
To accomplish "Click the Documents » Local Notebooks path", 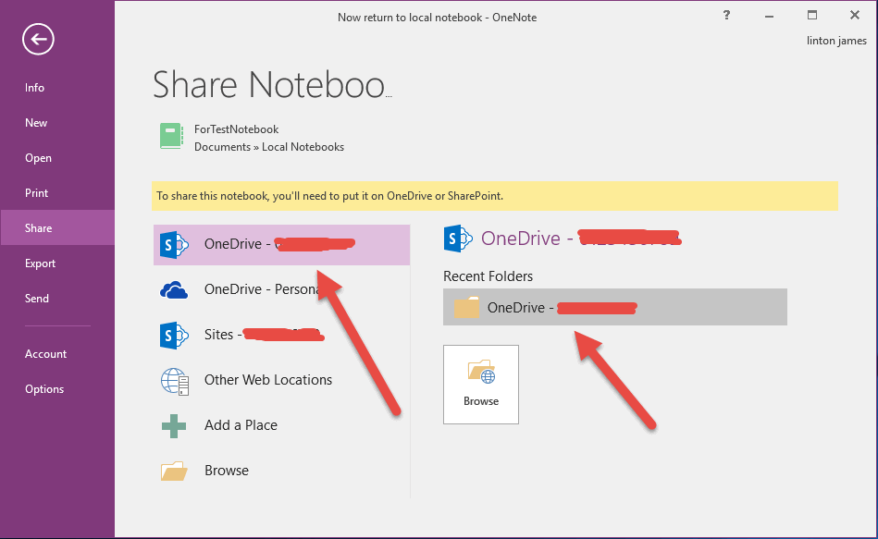I will click(x=269, y=147).
